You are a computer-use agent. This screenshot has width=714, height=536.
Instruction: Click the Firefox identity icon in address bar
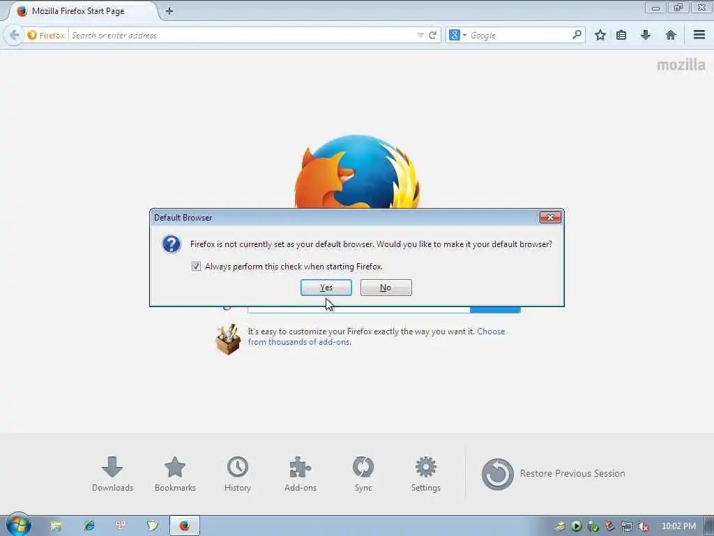pos(45,35)
